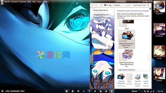
Task: Click the Sounds link text
Action: point(138,81)
